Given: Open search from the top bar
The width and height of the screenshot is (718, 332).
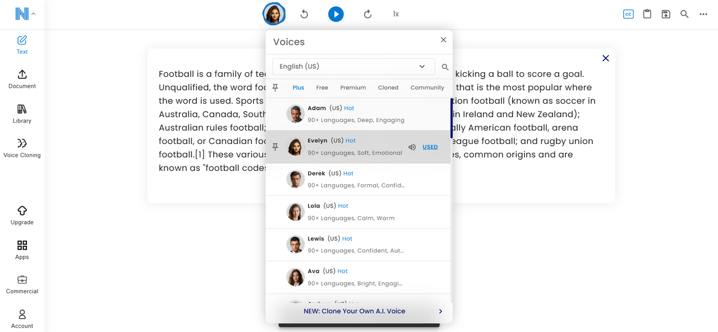Looking at the screenshot, I should click(684, 14).
